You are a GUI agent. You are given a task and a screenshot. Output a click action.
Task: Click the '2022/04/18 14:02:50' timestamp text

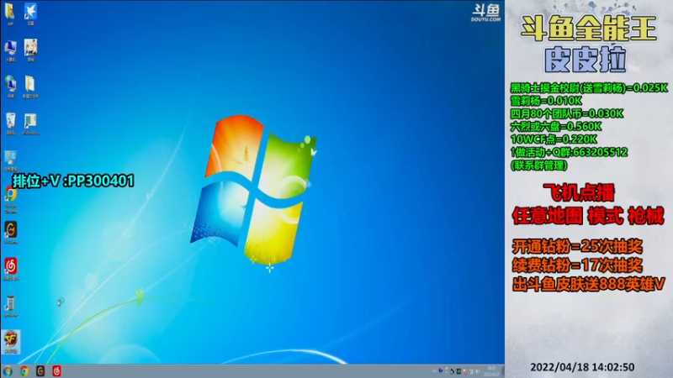pyautogui.click(x=582, y=367)
